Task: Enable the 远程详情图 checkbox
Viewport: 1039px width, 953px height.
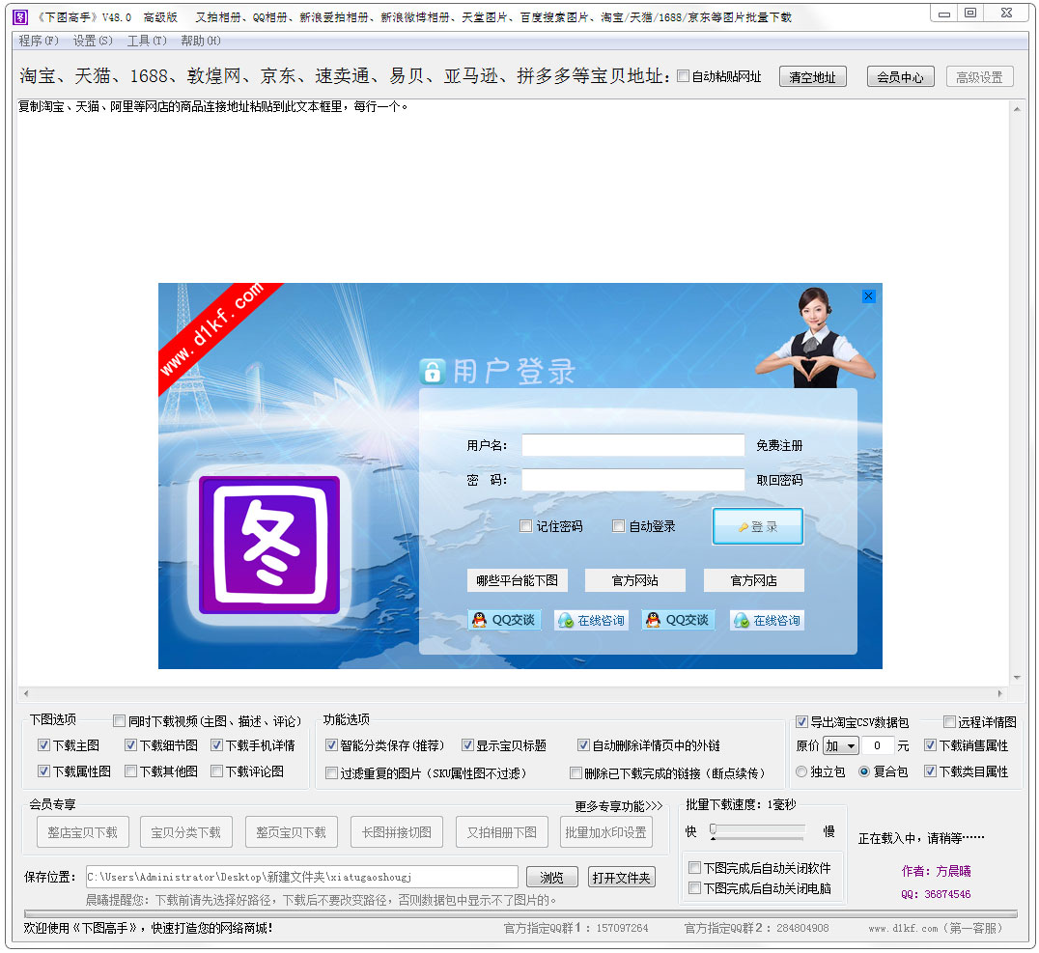Action: (949, 721)
